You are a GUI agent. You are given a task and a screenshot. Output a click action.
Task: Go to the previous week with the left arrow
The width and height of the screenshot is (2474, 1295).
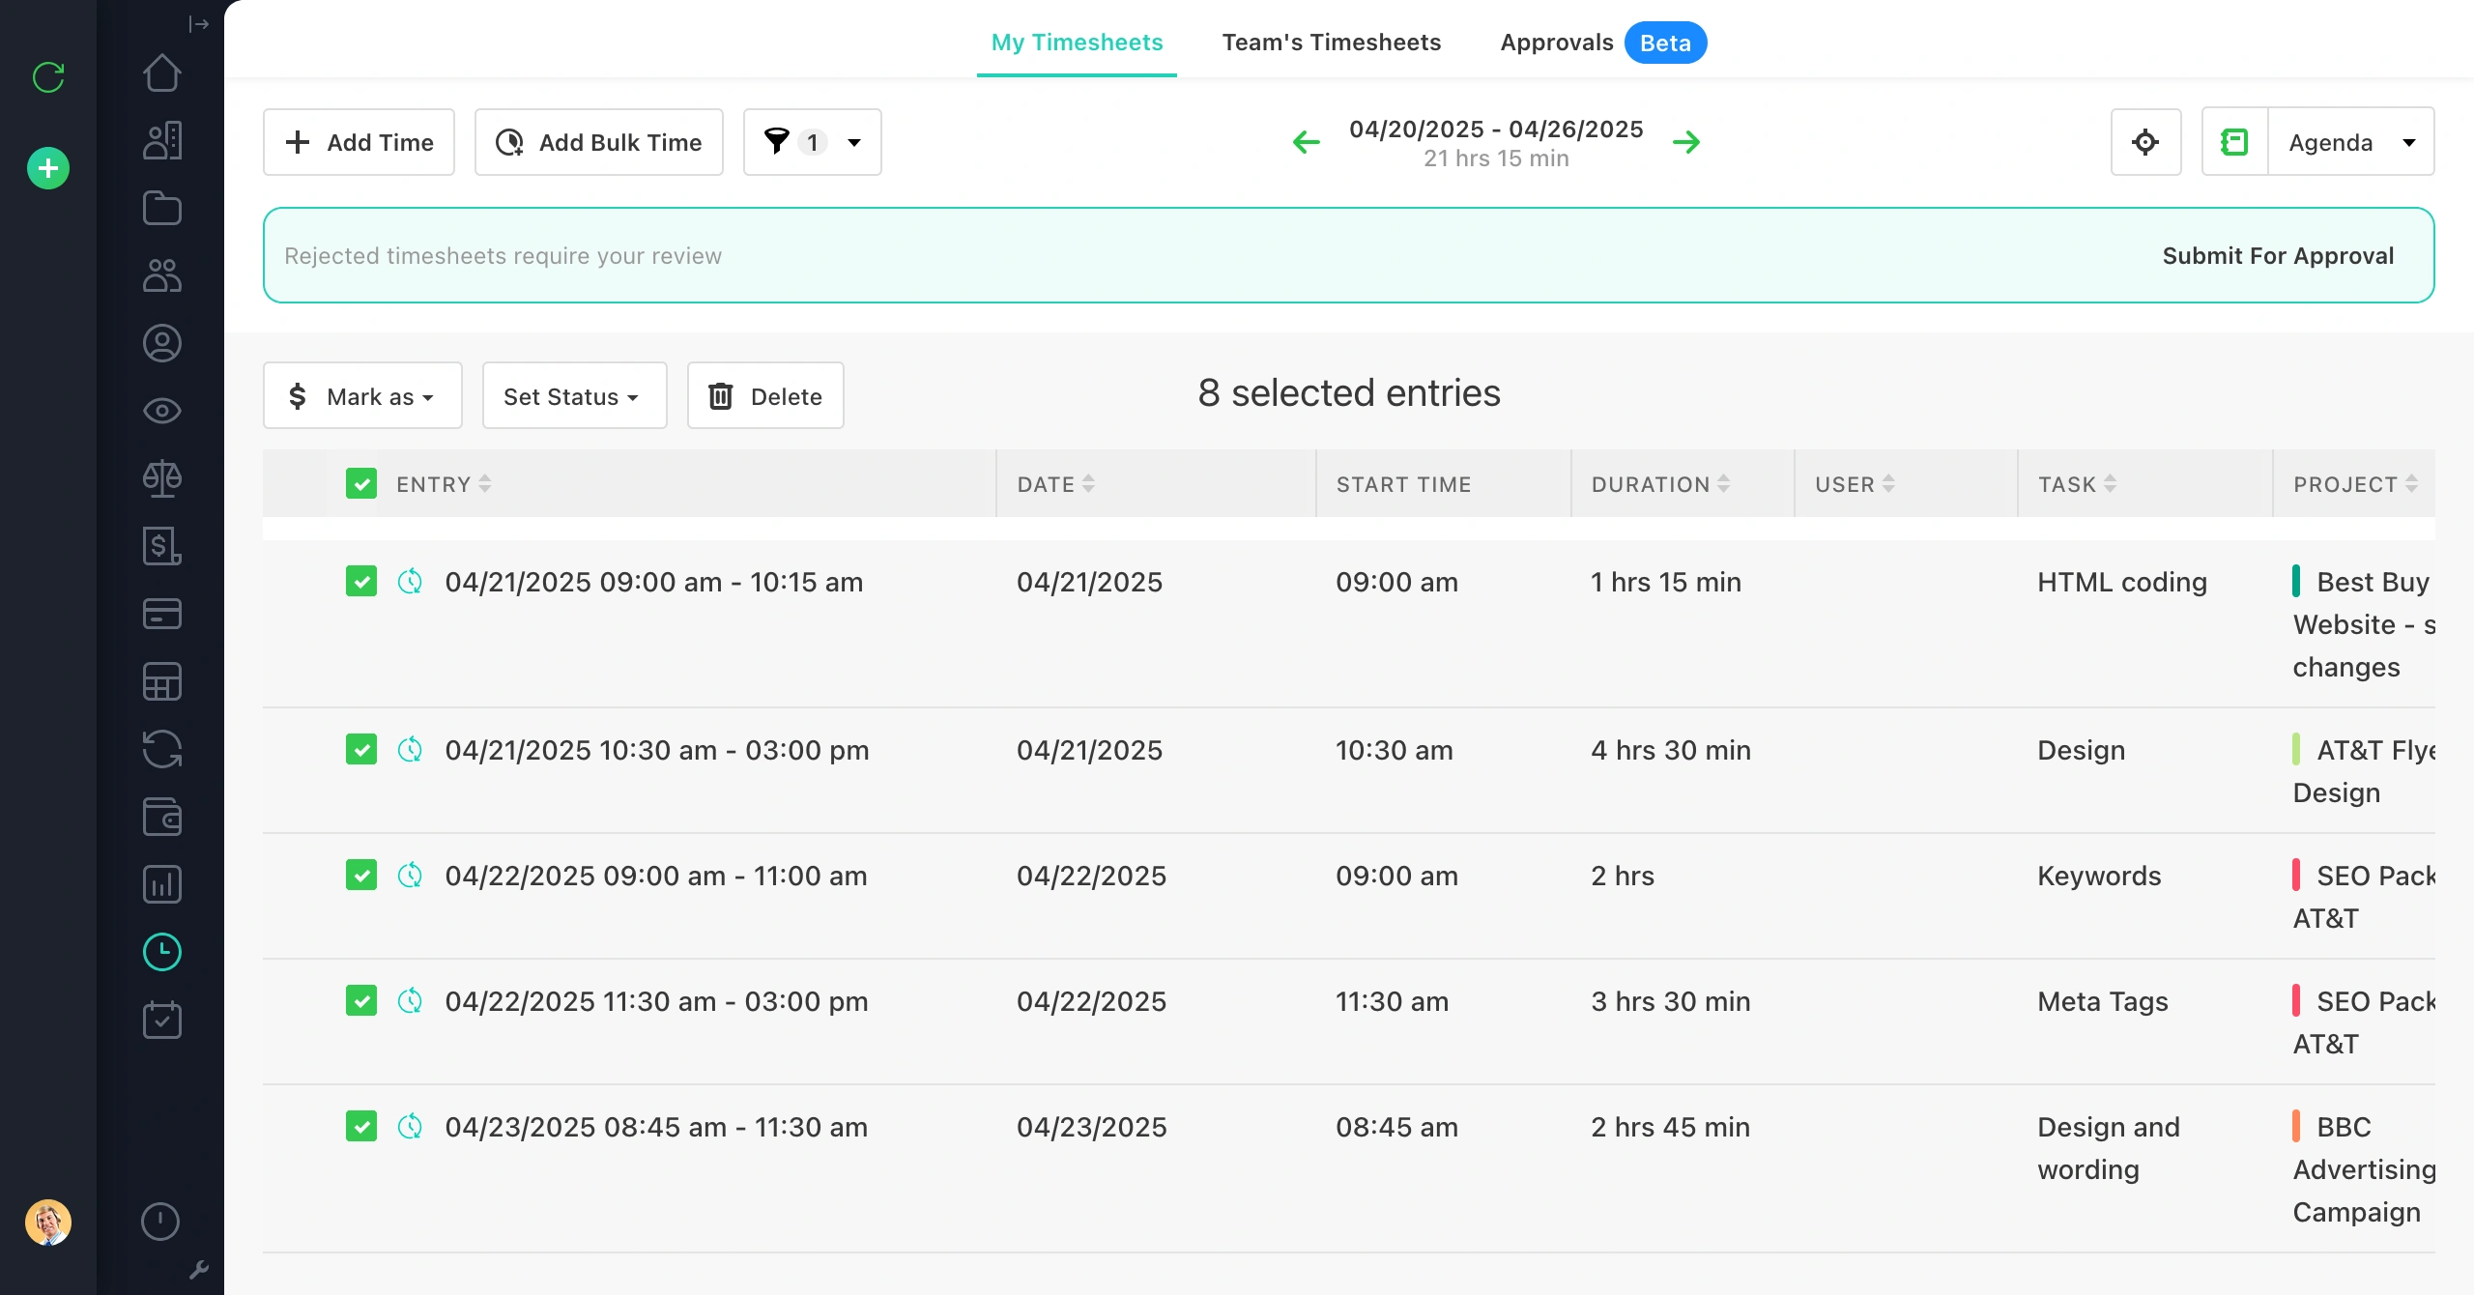click(x=1306, y=142)
